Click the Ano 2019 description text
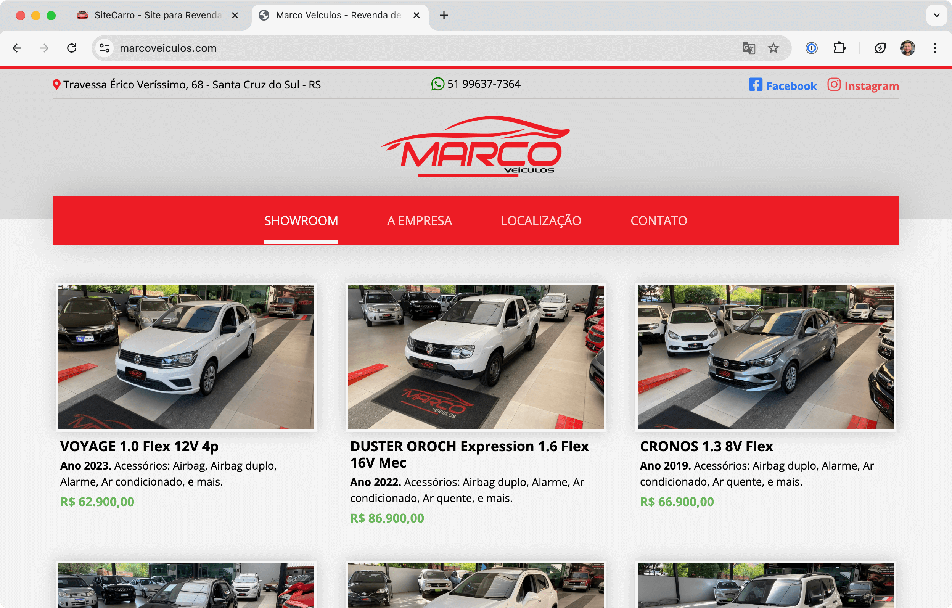Viewport: 952px width, 608px height. pyautogui.click(x=757, y=474)
